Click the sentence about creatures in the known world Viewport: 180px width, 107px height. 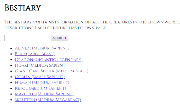pos(92,22)
